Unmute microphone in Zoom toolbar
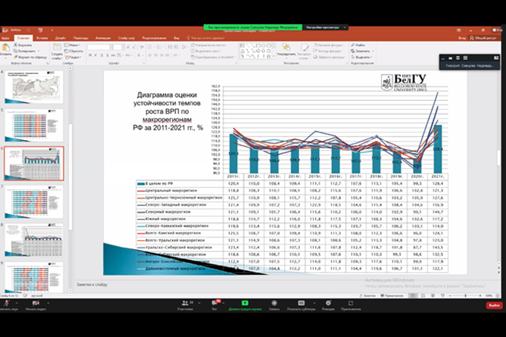Screen dimensions: 506x337 click(7, 303)
